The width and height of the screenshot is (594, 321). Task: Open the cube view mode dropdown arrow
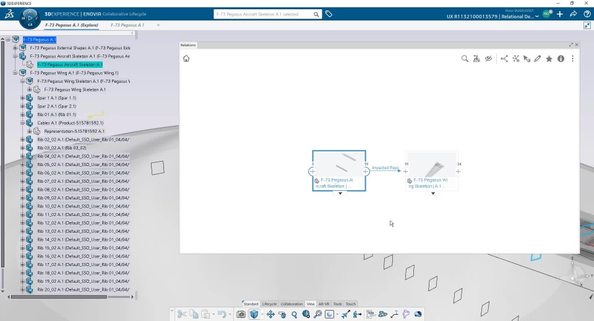click(262, 315)
